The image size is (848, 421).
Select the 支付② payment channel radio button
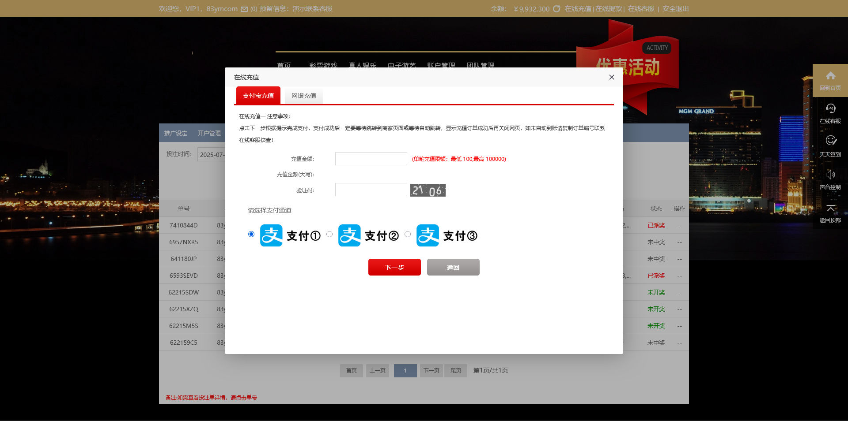[329, 234]
